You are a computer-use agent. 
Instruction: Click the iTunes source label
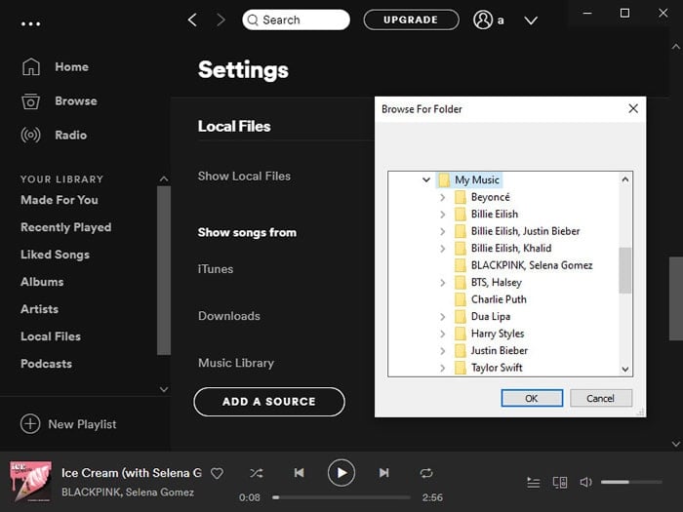216,269
